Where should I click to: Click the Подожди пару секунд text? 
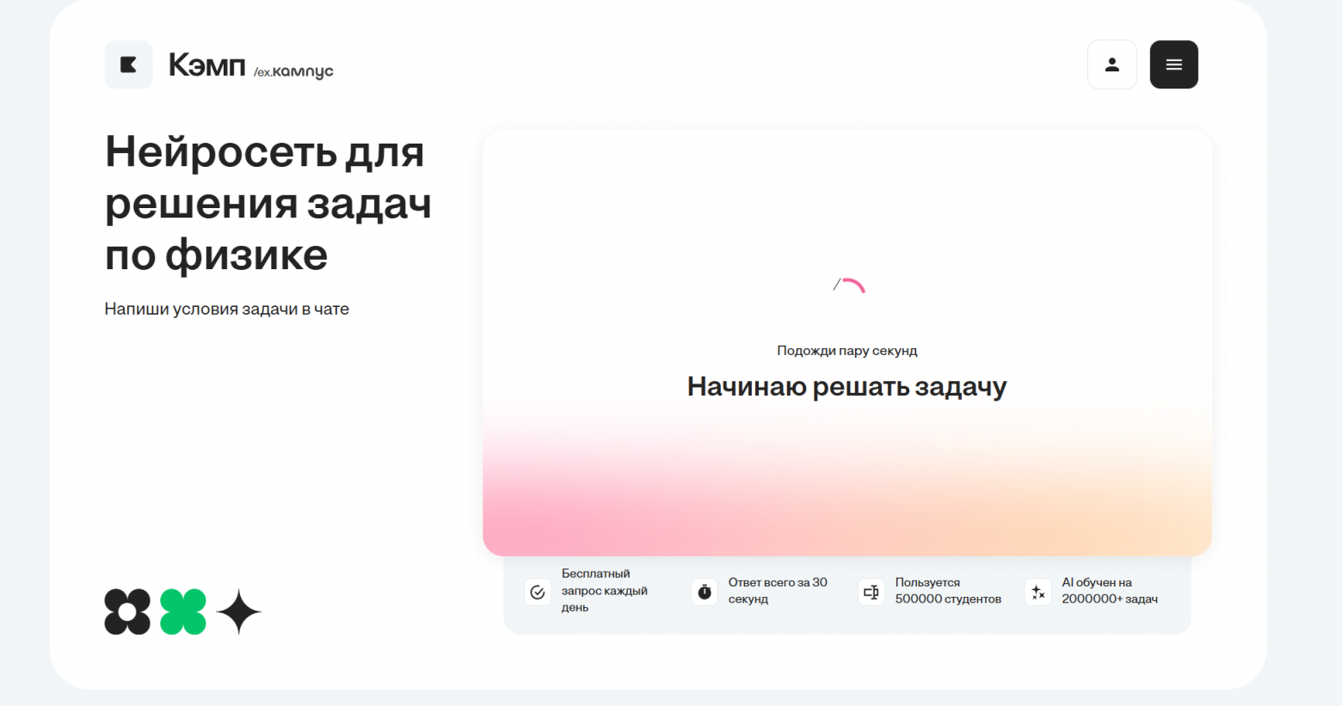846,350
